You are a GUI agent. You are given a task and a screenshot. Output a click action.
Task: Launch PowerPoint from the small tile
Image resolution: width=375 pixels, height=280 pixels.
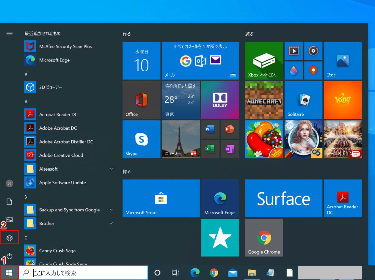click(x=230, y=129)
